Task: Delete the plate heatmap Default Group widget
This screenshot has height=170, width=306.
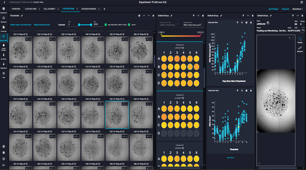Action: [203, 15]
